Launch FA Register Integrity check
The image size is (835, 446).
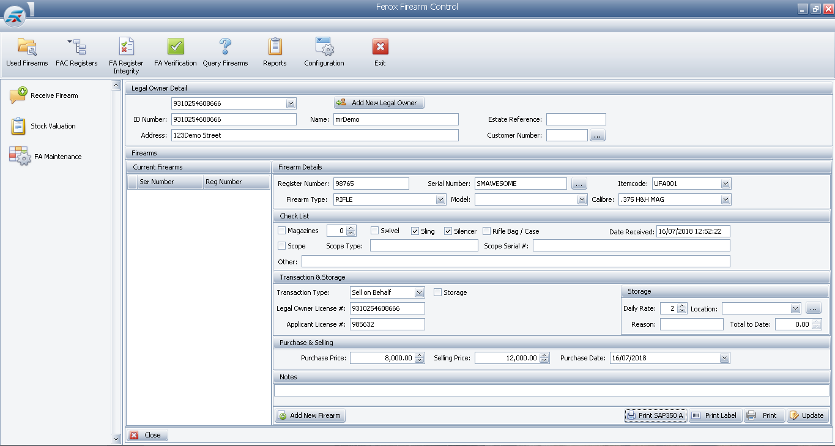pyautogui.click(x=126, y=56)
